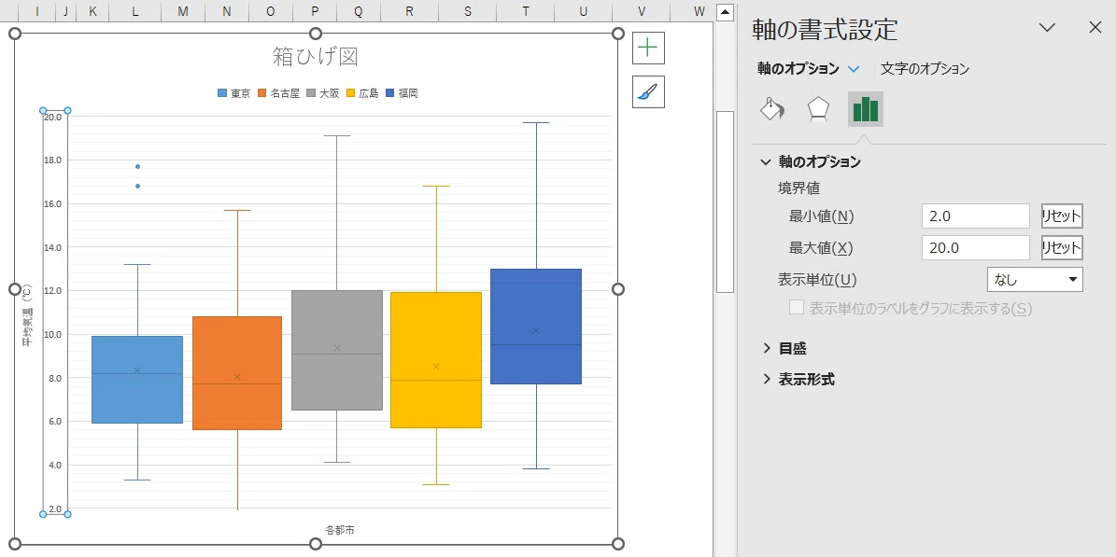
Task: Select column header P
Action: (x=315, y=10)
